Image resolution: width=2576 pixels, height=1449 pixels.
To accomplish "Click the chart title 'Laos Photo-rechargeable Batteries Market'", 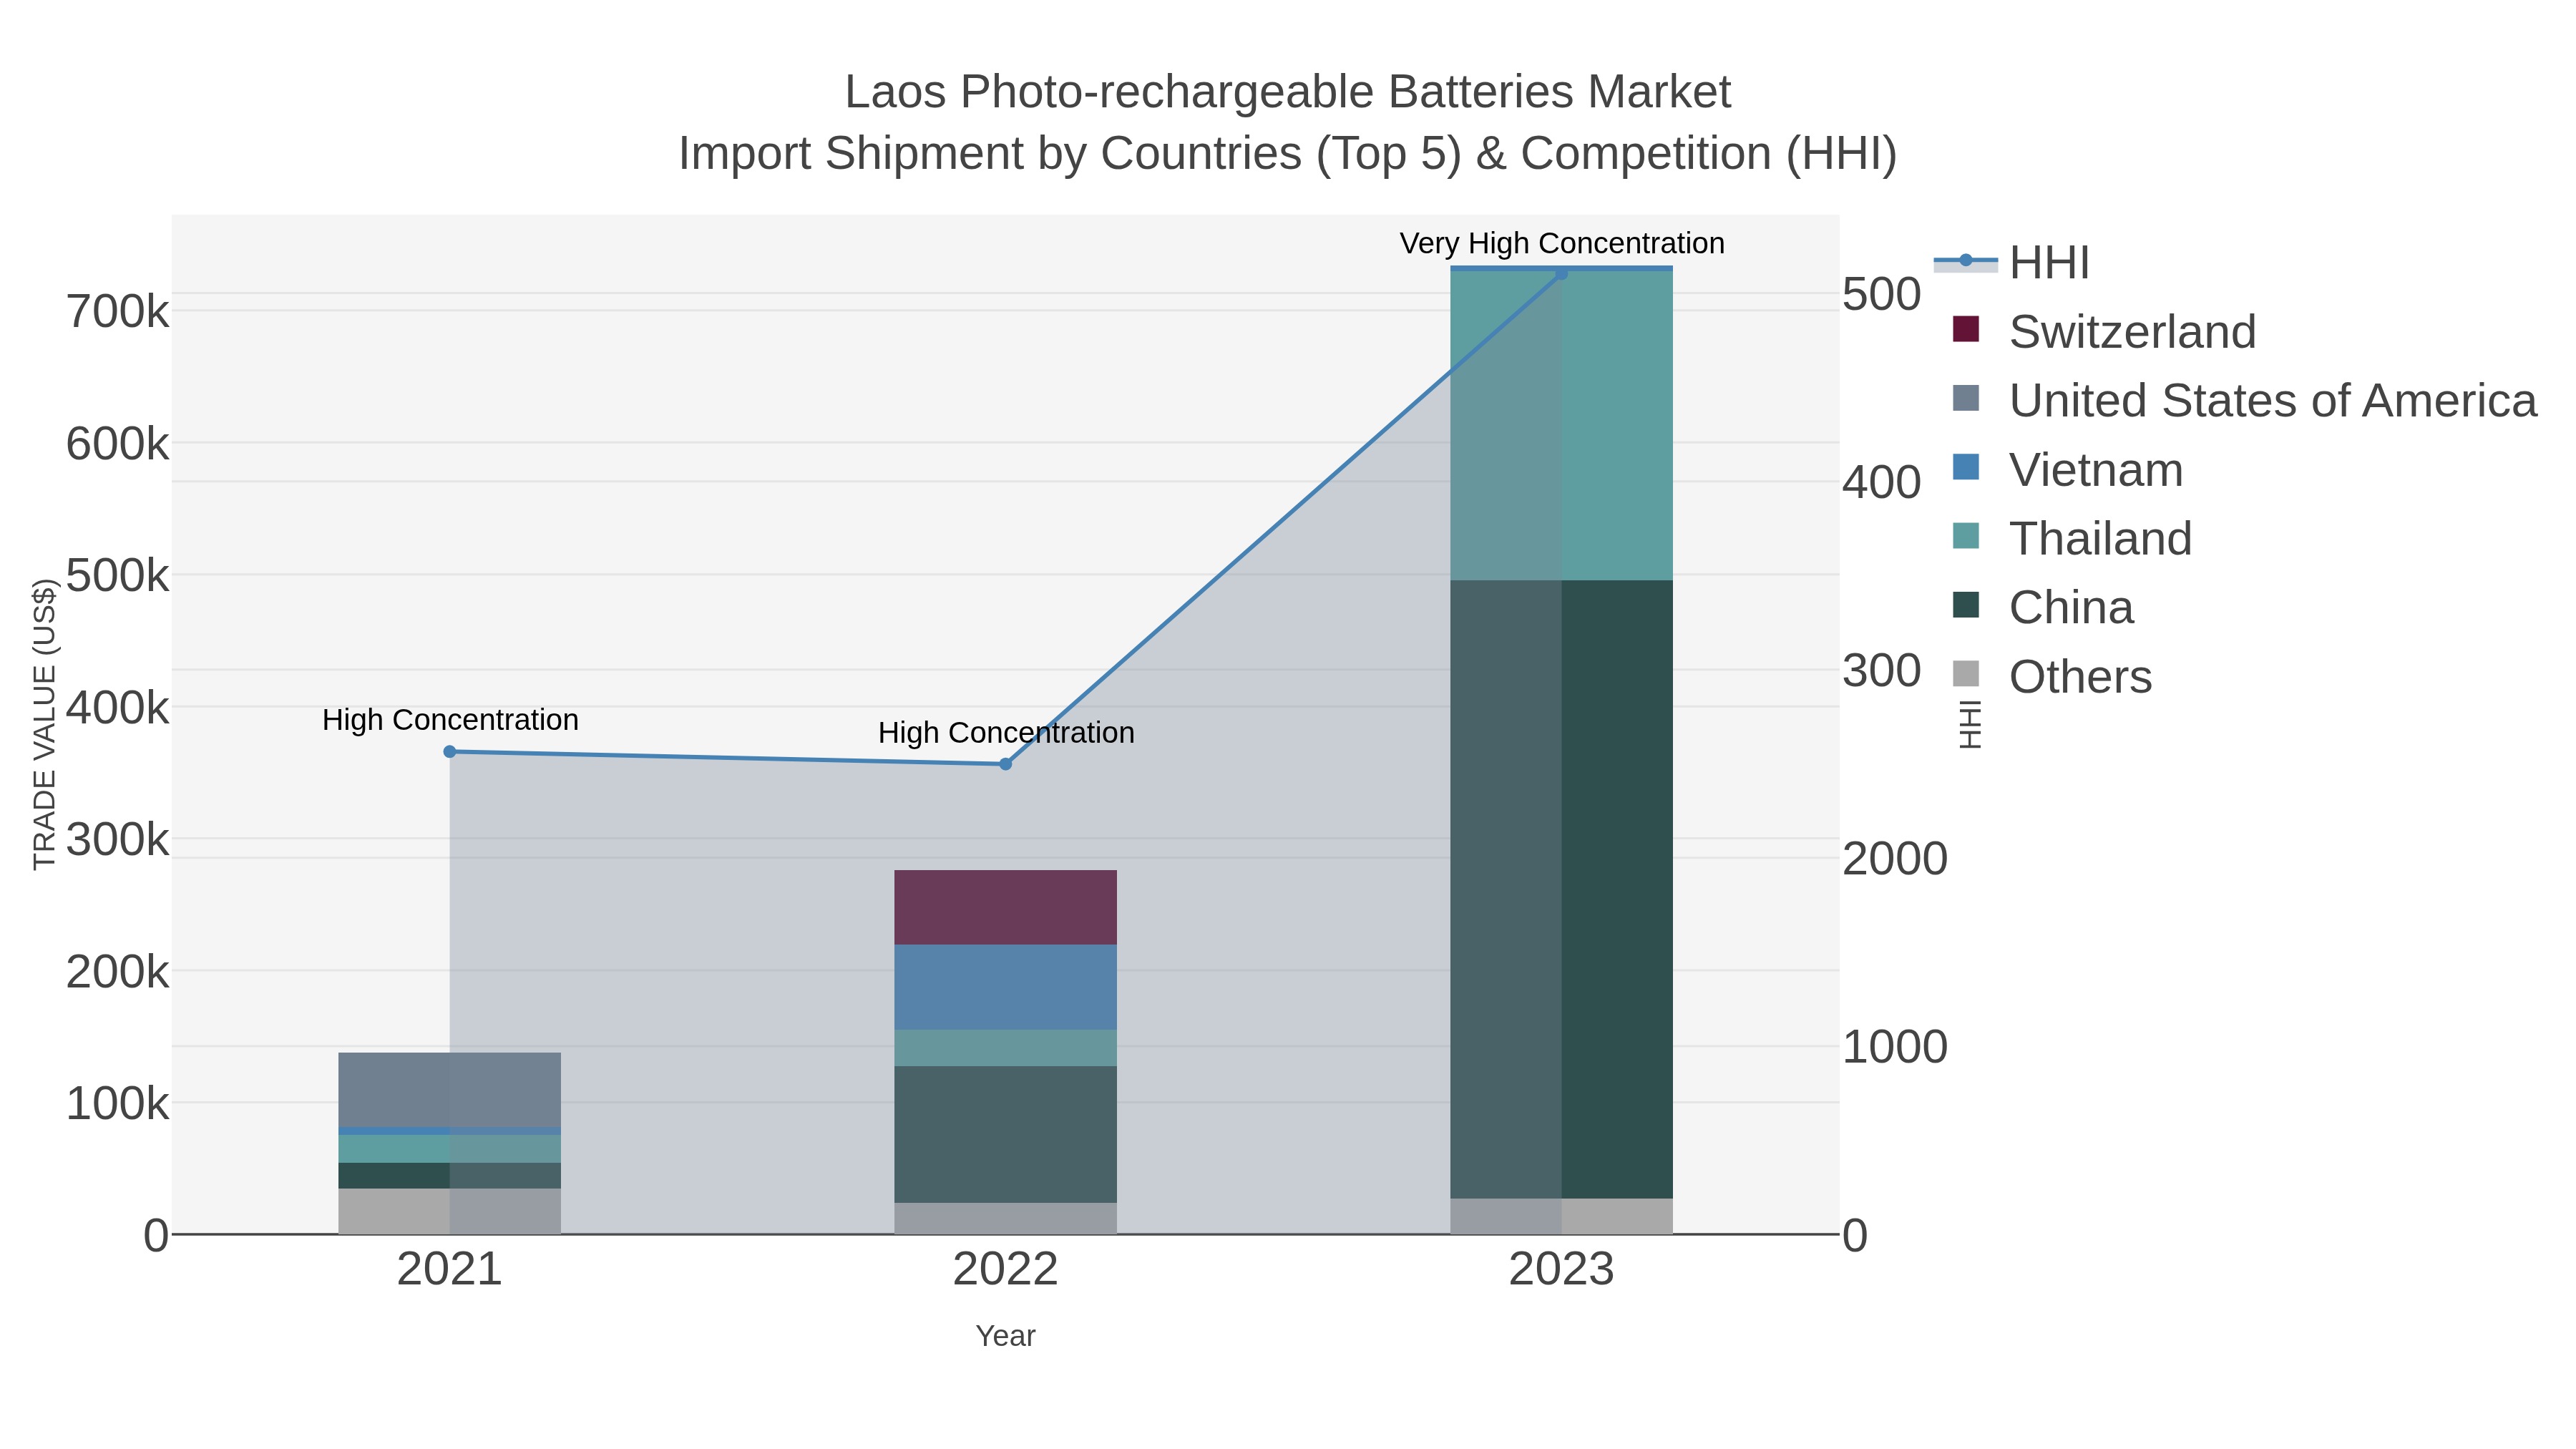I will [x=1288, y=92].
